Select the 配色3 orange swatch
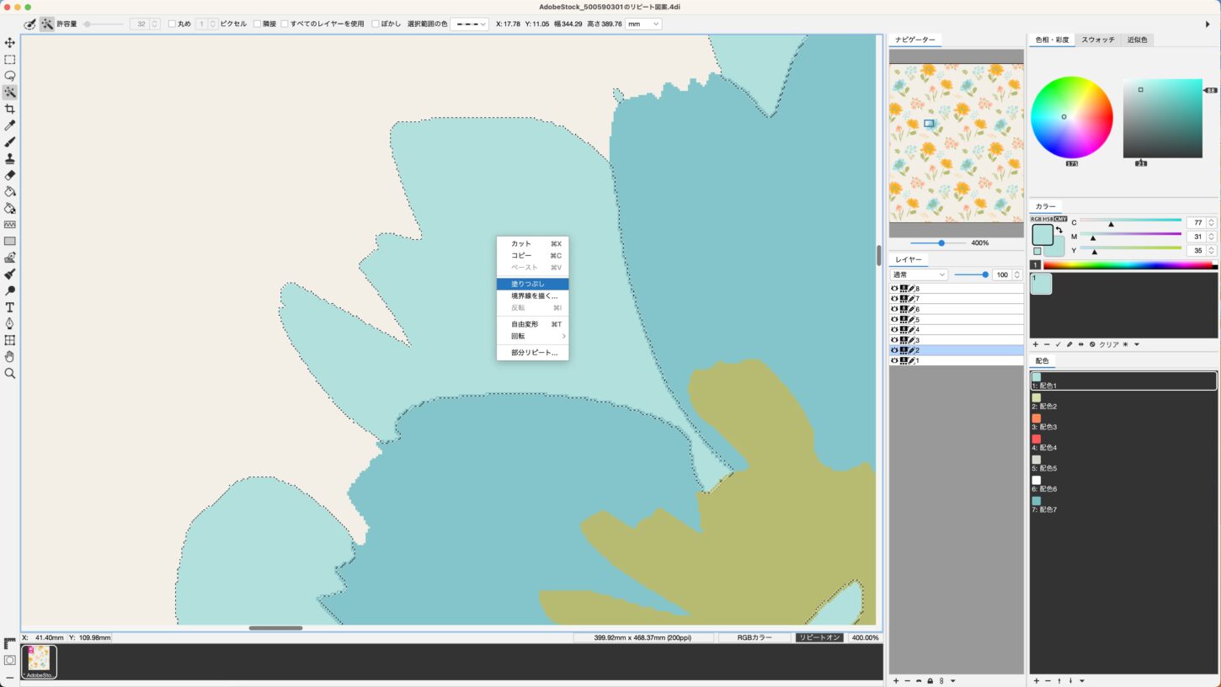This screenshot has height=687, width=1221. click(x=1037, y=418)
